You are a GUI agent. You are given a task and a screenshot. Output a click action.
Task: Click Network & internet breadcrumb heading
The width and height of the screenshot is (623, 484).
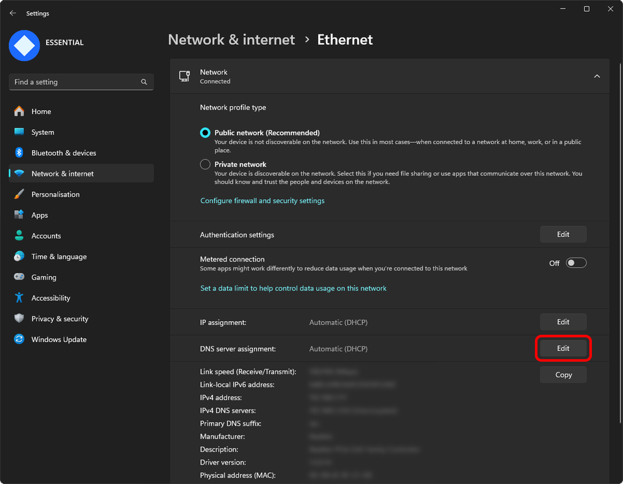pyautogui.click(x=231, y=40)
